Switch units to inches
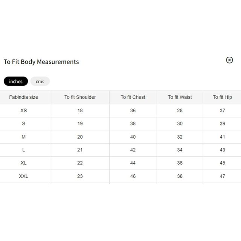This screenshot has height=241, width=241. pos(16,81)
